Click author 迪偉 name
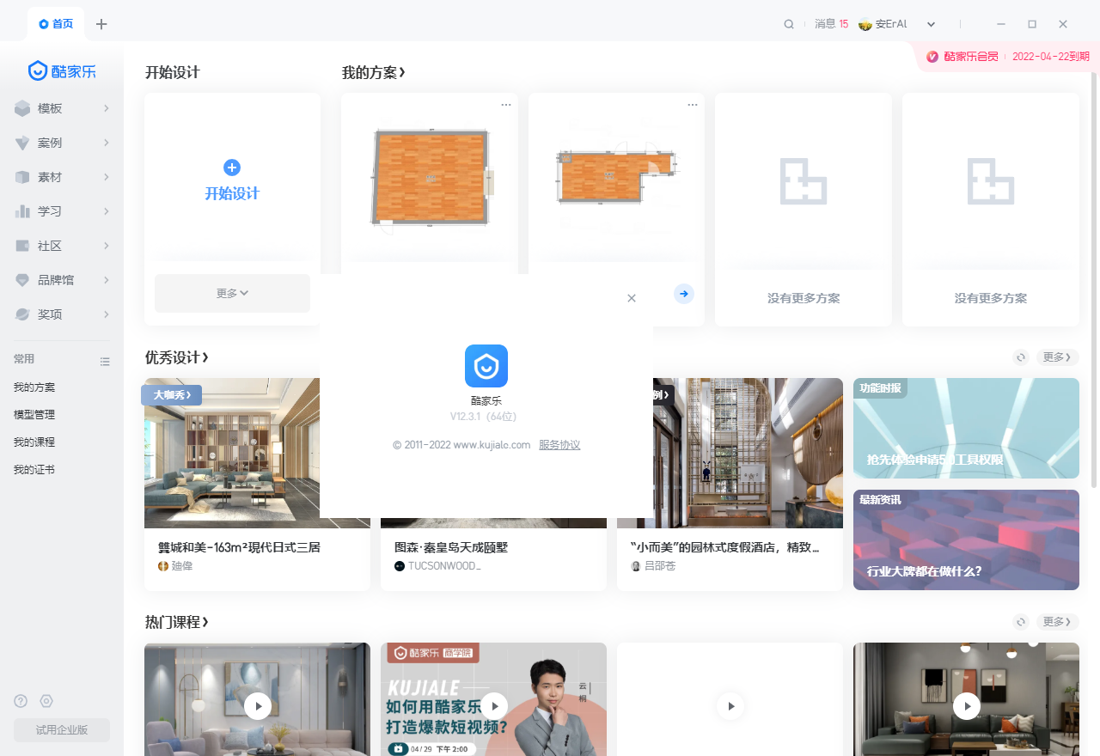Viewport: 1100px width, 756px height. tap(181, 566)
